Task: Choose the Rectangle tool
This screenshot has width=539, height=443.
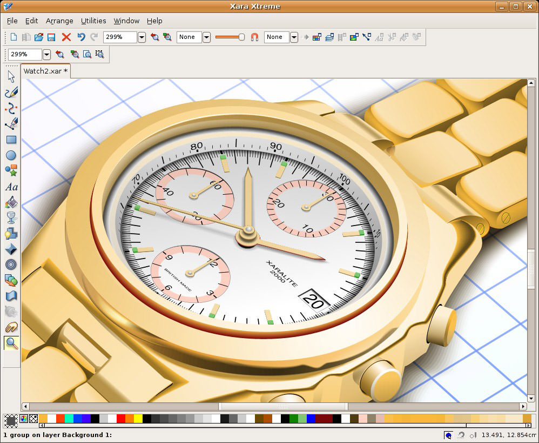Action: (x=11, y=140)
